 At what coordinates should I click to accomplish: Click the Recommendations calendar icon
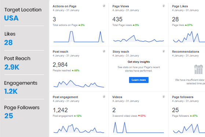(x=198, y=69)
